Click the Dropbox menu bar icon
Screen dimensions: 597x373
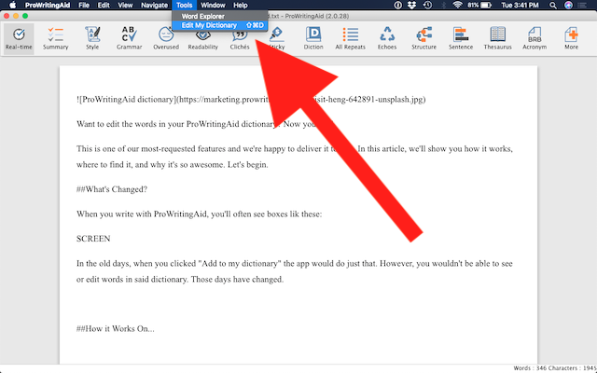click(x=411, y=5)
